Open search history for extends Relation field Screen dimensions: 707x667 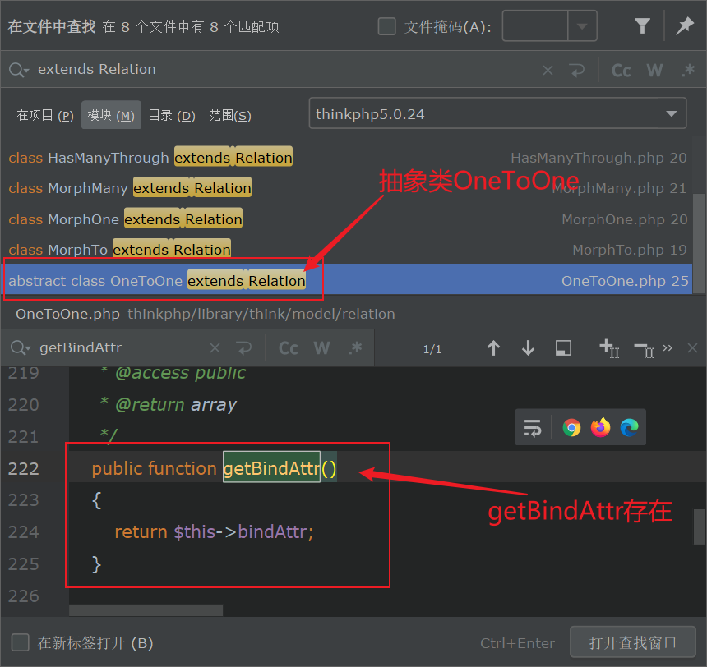19,70
